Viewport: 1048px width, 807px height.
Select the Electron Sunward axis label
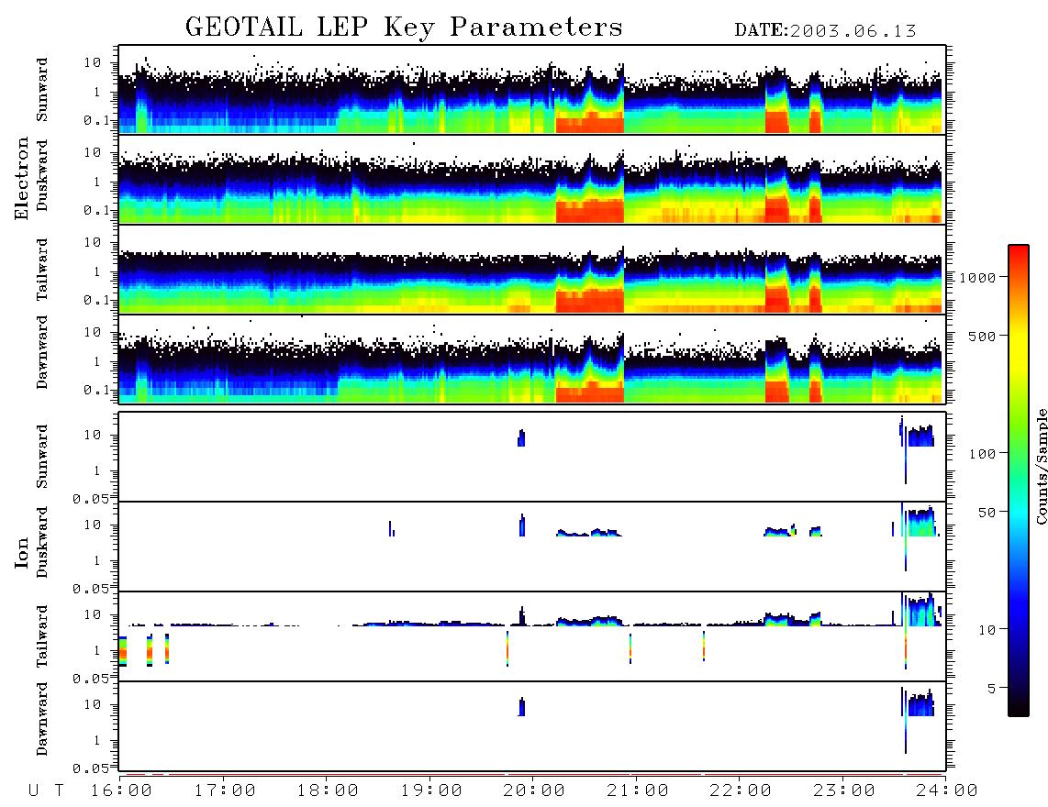click(42, 90)
